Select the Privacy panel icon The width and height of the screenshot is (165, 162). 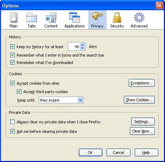tap(97, 18)
